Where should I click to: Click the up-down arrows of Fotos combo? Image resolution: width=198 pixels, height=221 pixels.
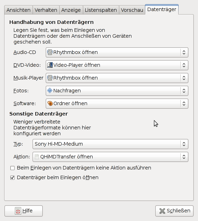tap(184, 91)
